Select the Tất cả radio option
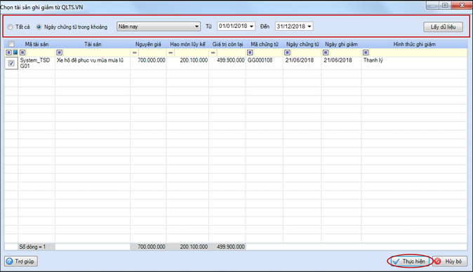This screenshot has height=272, width=473. [11, 27]
